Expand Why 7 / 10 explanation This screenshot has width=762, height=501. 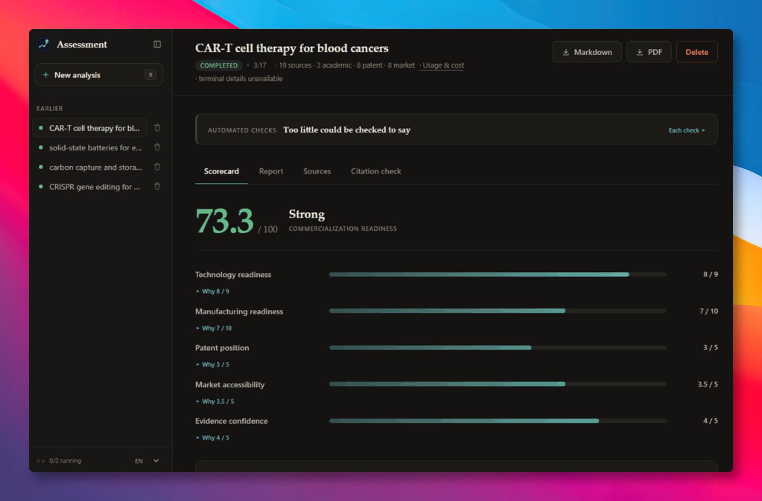pyautogui.click(x=214, y=328)
